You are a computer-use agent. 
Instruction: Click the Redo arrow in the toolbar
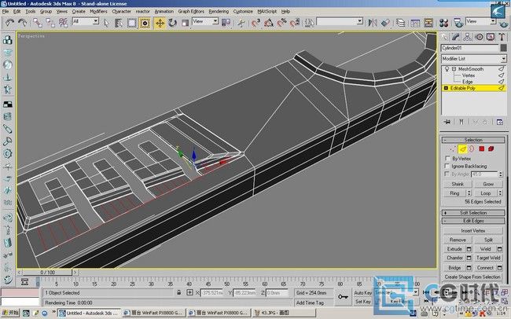coord(23,23)
